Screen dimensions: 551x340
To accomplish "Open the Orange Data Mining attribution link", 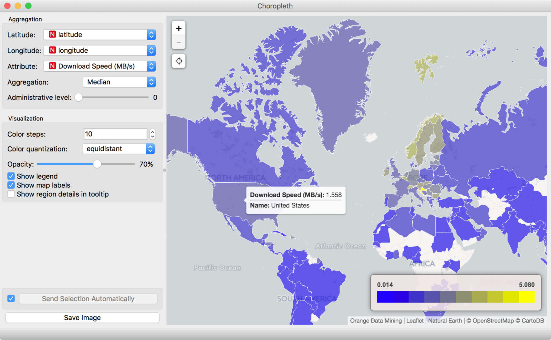I will click(x=376, y=321).
